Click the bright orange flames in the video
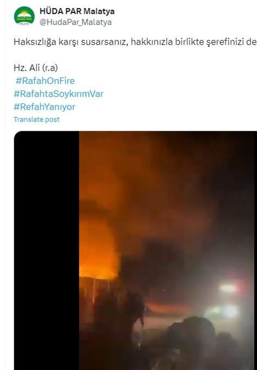This screenshot has width=257, height=370. (98, 250)
